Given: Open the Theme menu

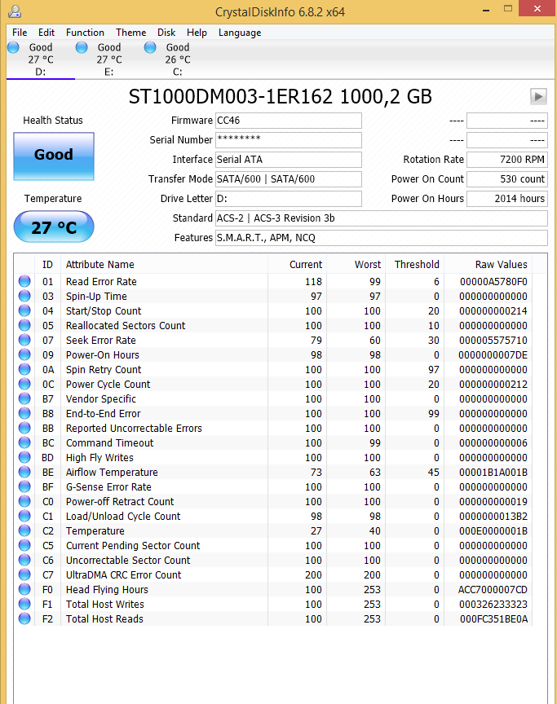Looking at the screenshot, I should tap(130, 33).
